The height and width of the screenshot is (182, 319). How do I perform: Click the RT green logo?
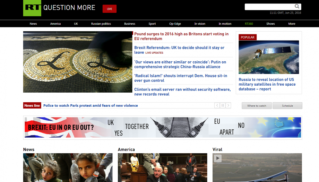(x=32, y=8)
